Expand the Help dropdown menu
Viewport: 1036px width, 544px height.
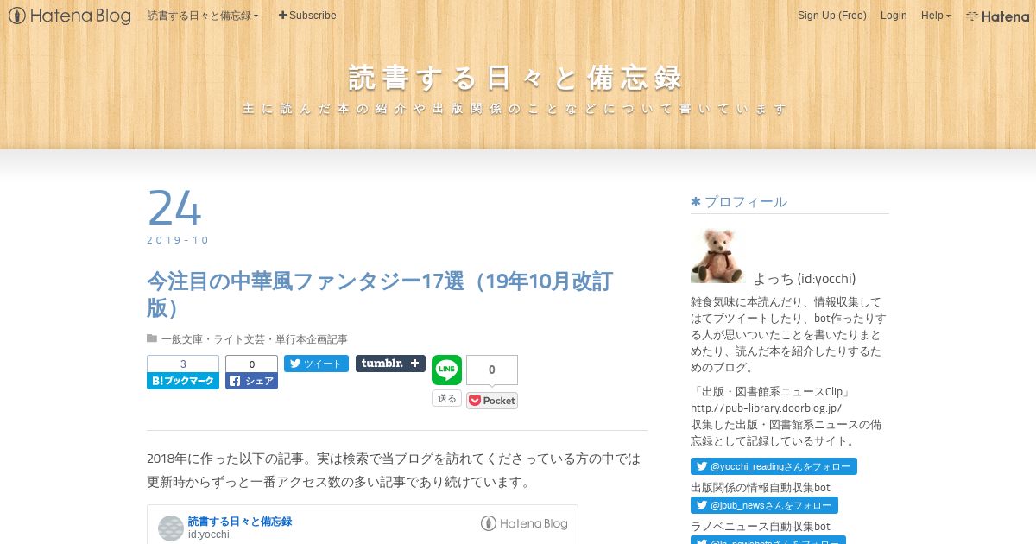935,16
